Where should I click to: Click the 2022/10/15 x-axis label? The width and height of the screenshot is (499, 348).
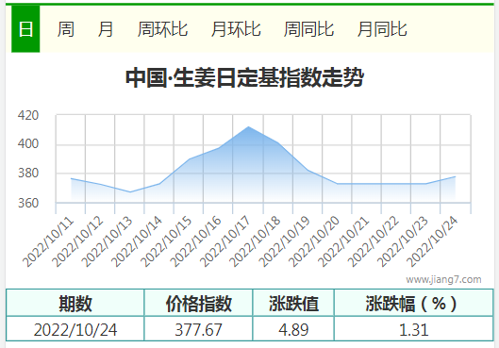coord(166,242)
